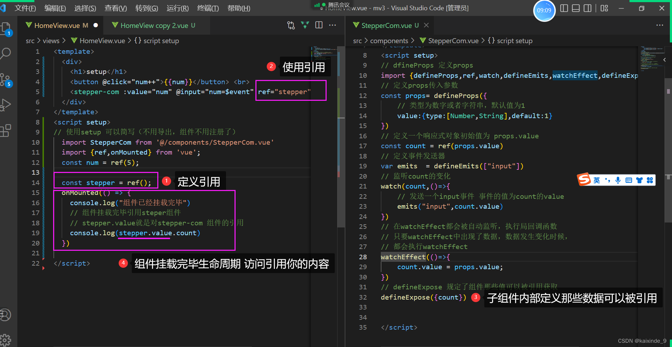The height and width of the screenshot is (347, 672).
Task: Open the 文件(F) menu
Action: (x=25, y=8)
